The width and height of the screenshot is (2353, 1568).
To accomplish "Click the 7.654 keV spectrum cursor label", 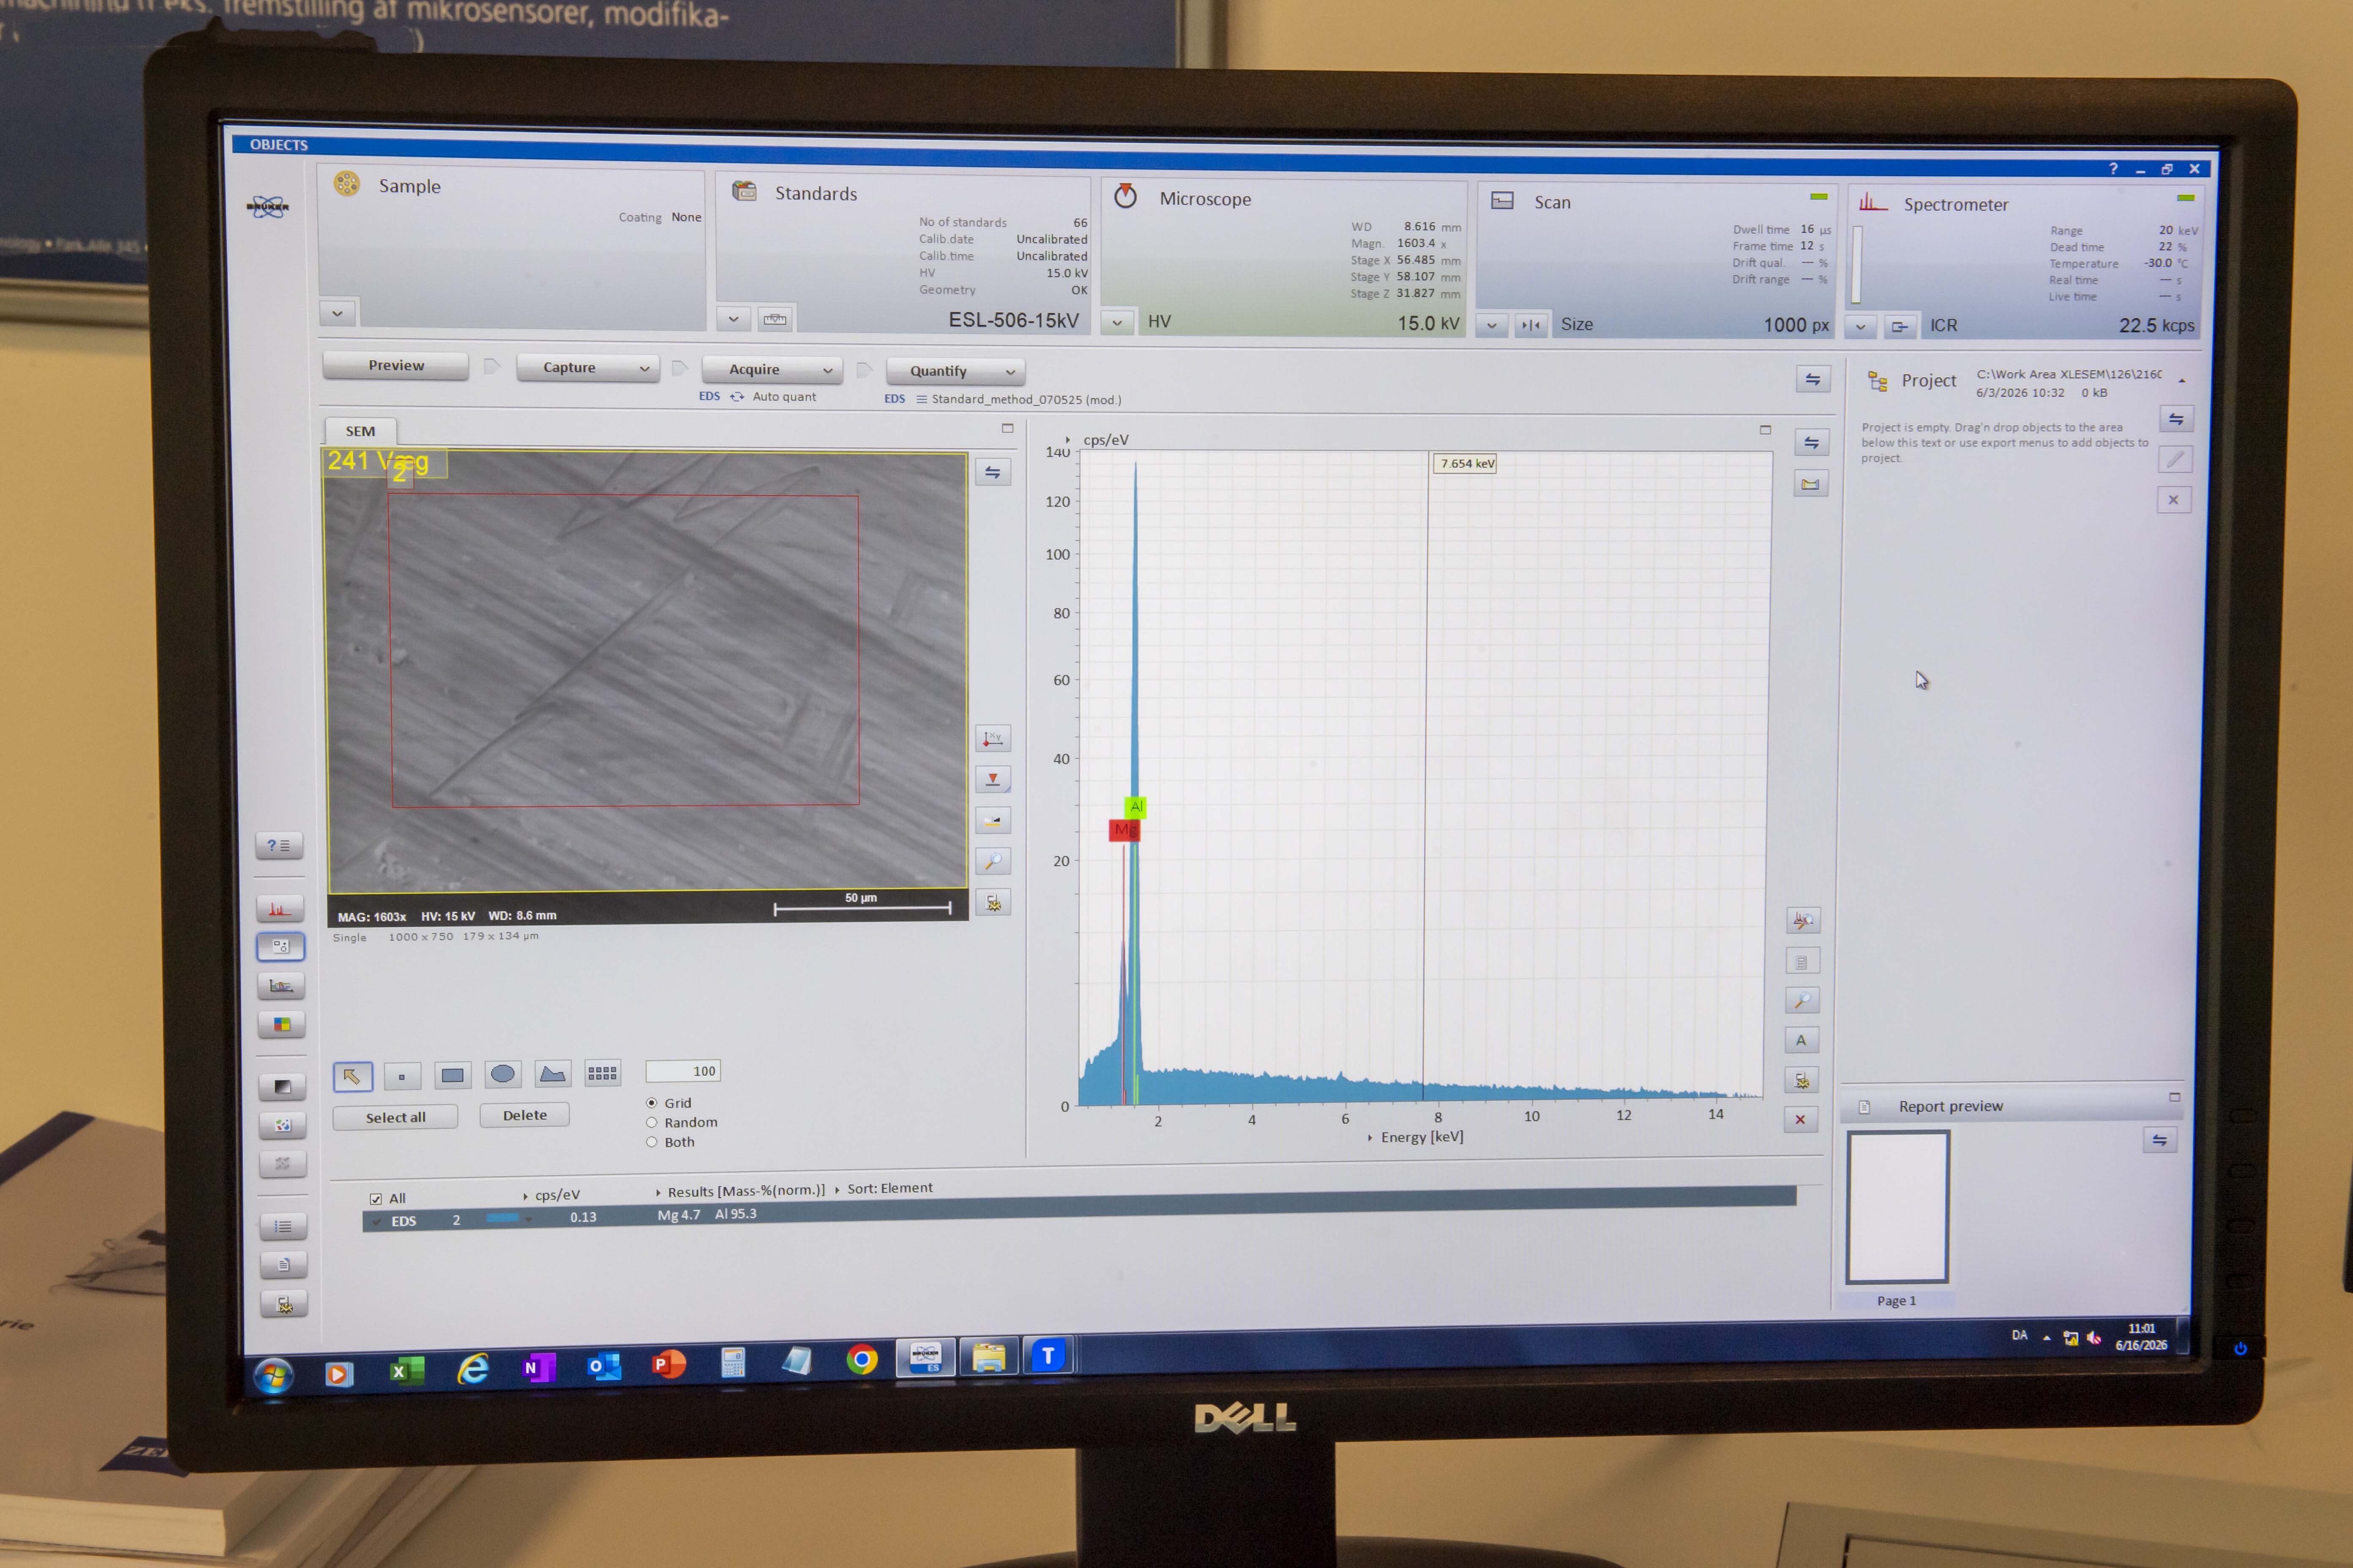I will pos(1466,463).
